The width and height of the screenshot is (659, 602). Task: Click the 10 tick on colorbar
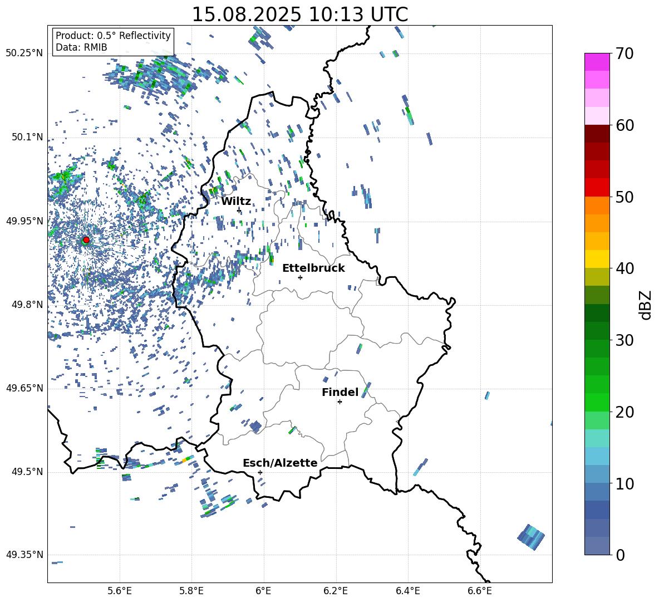[x=624, y=483]
